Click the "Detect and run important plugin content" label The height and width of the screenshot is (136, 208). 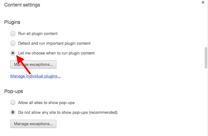(54, 43)
